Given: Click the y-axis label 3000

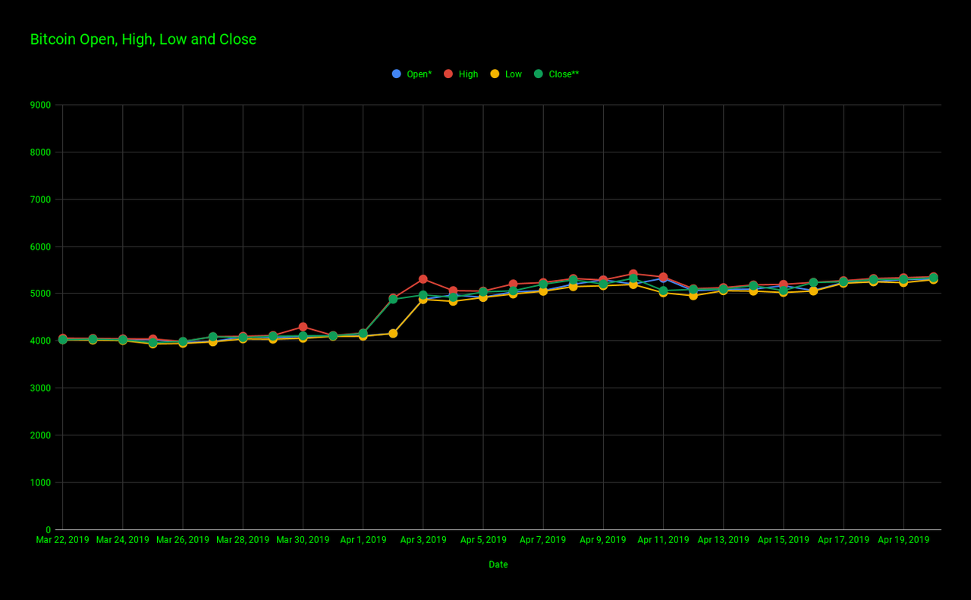Looking at the screenshot, I should click(42, 388).
